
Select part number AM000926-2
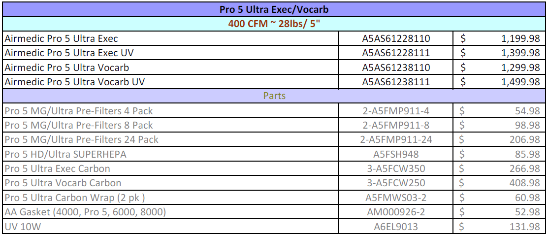point(396,212)
